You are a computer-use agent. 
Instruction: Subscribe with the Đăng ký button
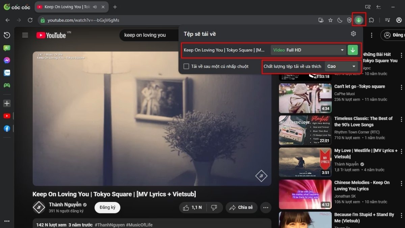click(x=107, y=207)
